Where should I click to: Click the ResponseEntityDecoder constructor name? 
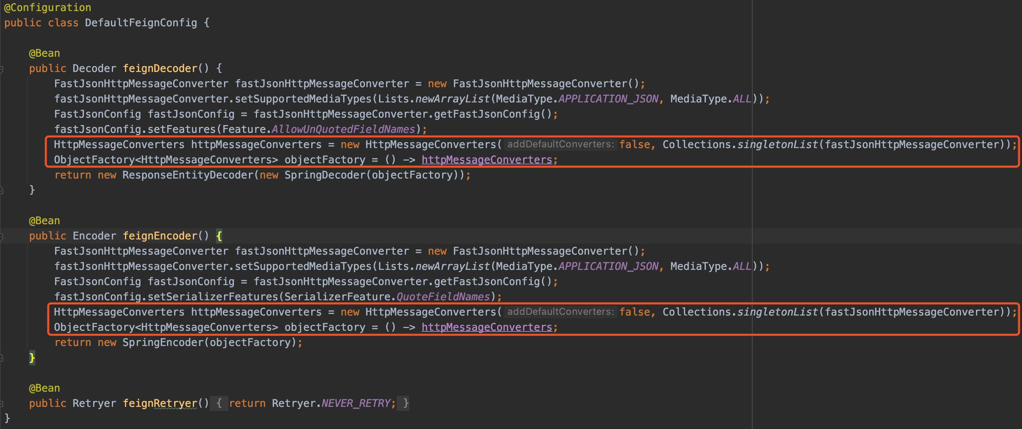188,175
